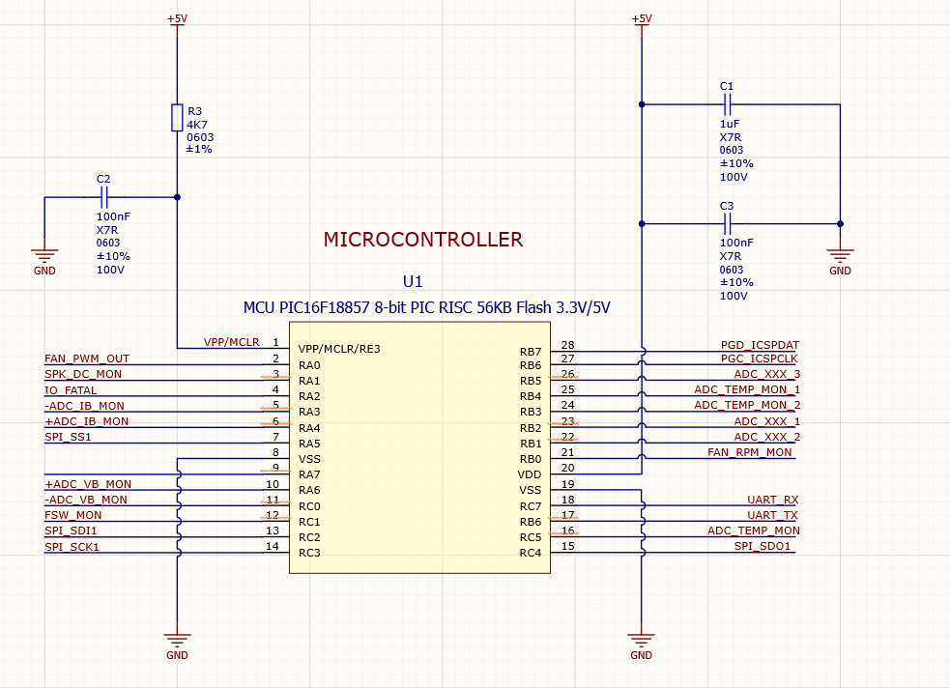Select the R3 4K7 value text

(x=197, y=125)
